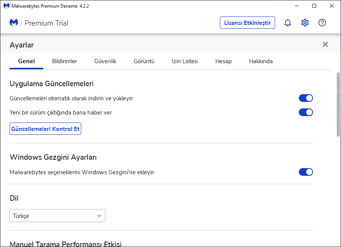The image size is (341, 247).
Task: Toggle automatic update download and install
Action: click(x=306, y=98)
